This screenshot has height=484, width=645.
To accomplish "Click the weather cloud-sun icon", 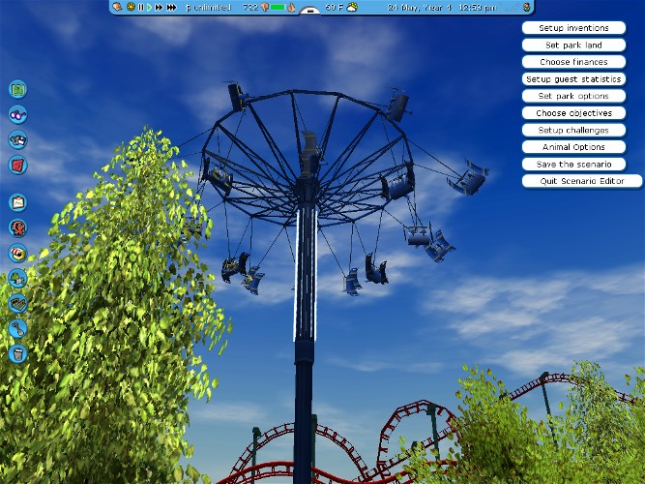I will (352, 7).
